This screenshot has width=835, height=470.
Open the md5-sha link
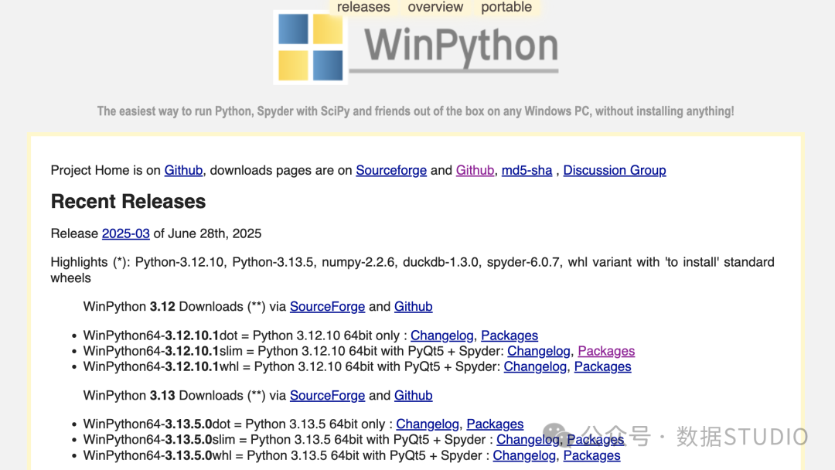click(527, 170)
